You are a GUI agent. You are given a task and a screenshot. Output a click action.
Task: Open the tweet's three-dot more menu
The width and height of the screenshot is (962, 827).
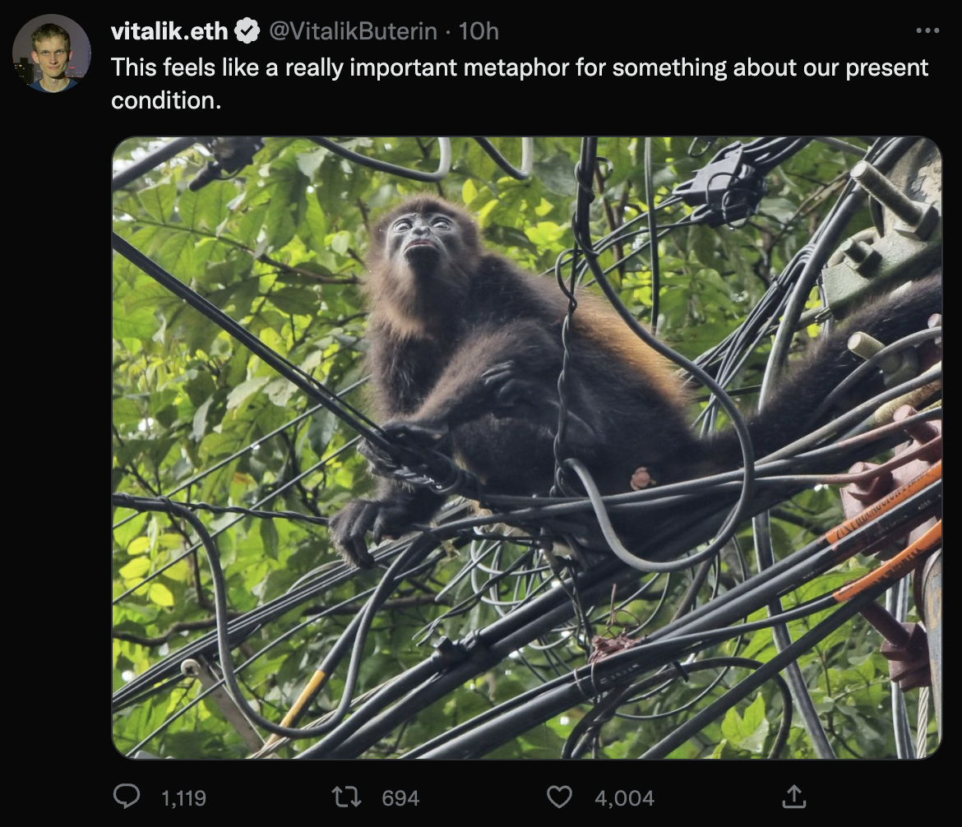pyautogui.click(x=927, y=31)
